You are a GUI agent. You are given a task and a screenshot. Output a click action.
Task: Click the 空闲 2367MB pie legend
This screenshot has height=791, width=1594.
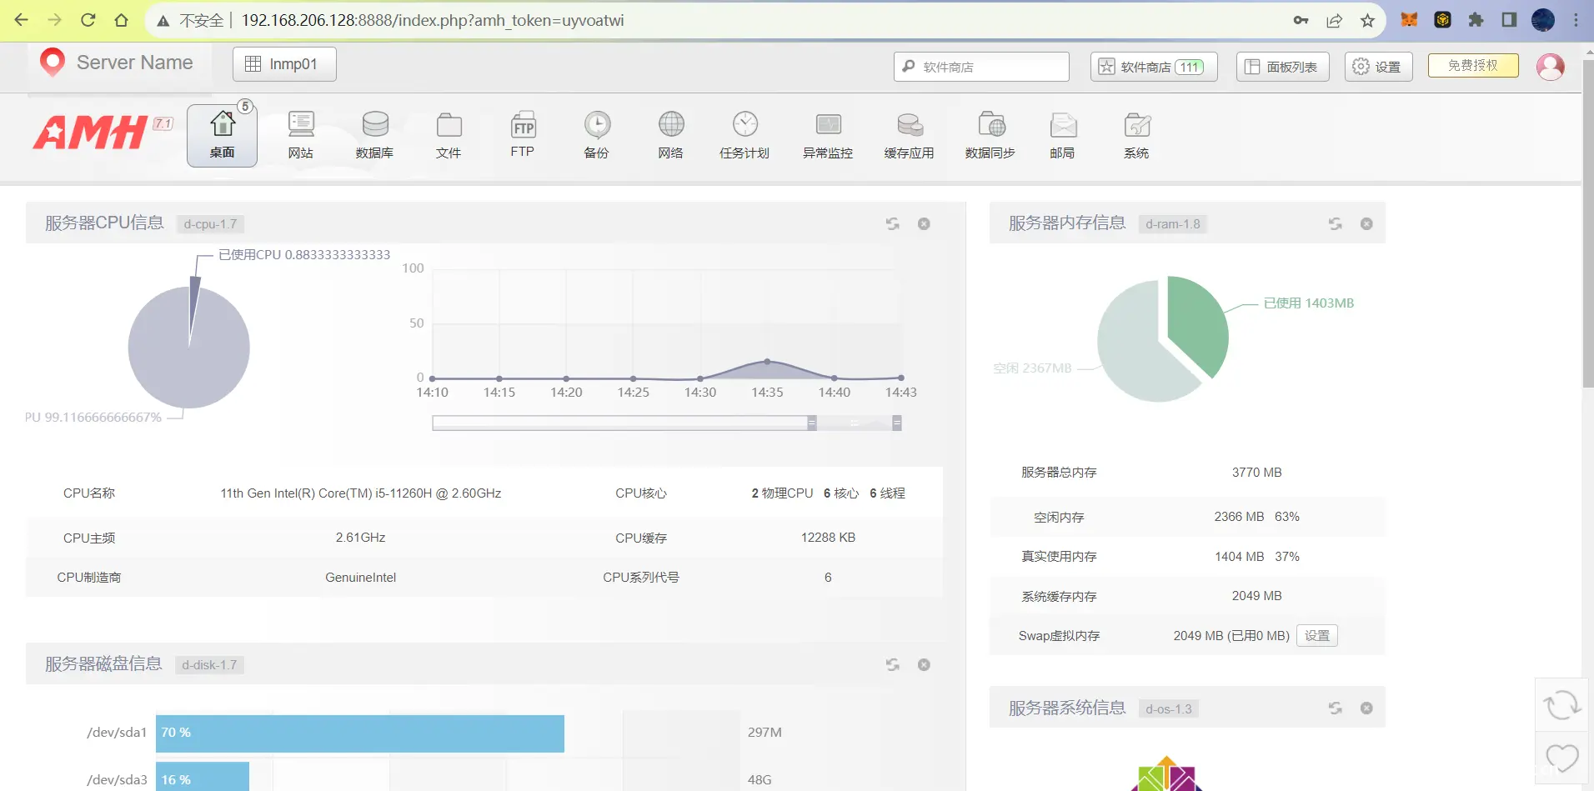point(1032,368)
